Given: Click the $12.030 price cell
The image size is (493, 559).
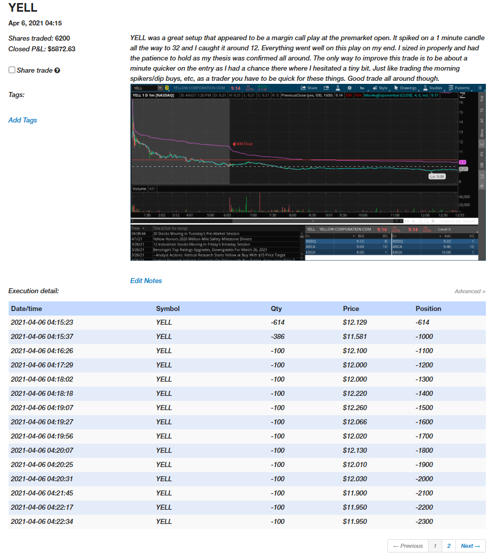Looking at the screenshot, I should tap(355, 479).
